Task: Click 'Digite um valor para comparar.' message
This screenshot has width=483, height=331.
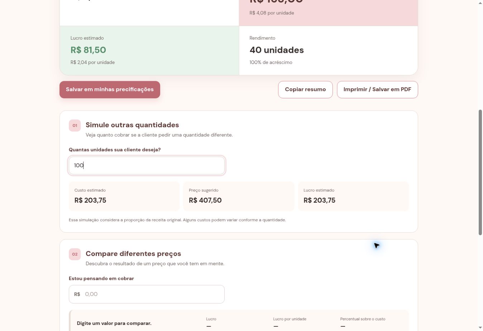Action: pos(114,323)
